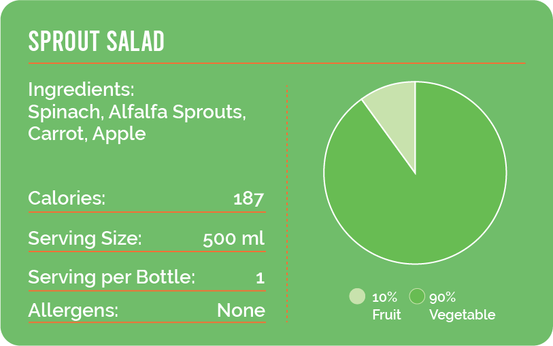The image size is (553, 346).
Task: Click the Spinach, Alfalfa Sprouts ingredient line
Action: [x=136, y=111]
